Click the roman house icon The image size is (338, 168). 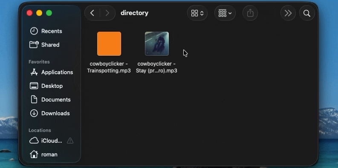(x=34, y=154)
